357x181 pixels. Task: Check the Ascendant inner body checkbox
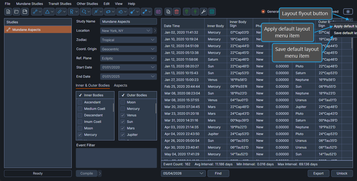(x=80, y=102)
